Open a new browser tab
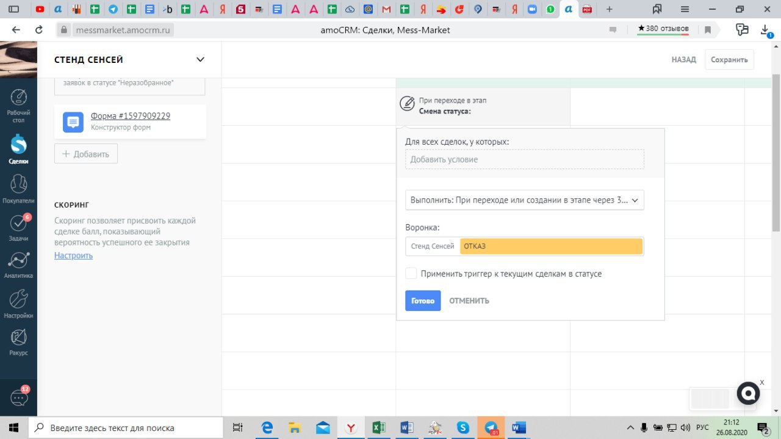 click(609, 9)
